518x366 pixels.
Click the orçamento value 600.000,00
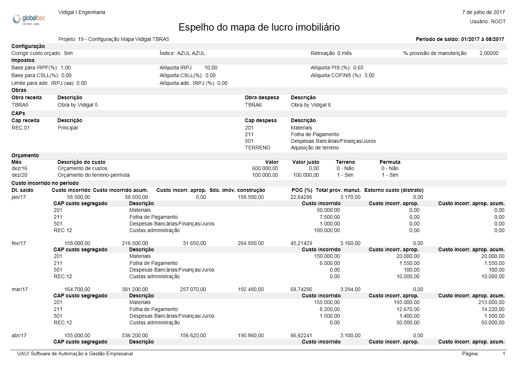[265, 168]
